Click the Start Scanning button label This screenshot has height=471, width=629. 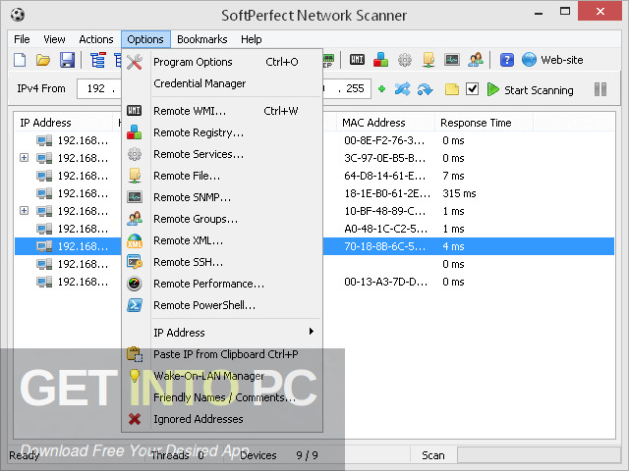point(539,90)
